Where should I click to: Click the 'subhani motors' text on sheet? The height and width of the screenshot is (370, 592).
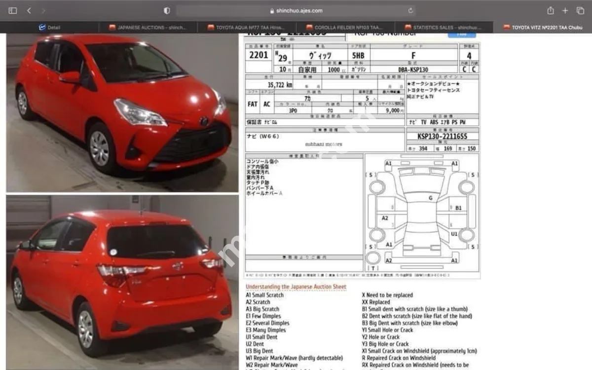tap(324, 144)
